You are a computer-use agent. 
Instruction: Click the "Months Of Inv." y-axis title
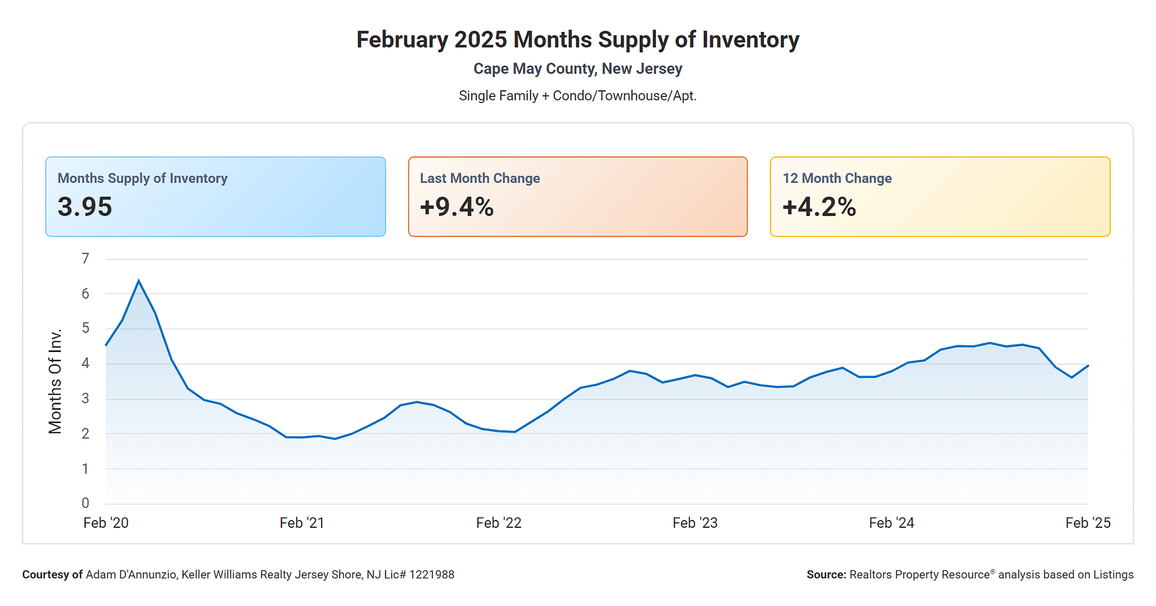coord(55,381)
